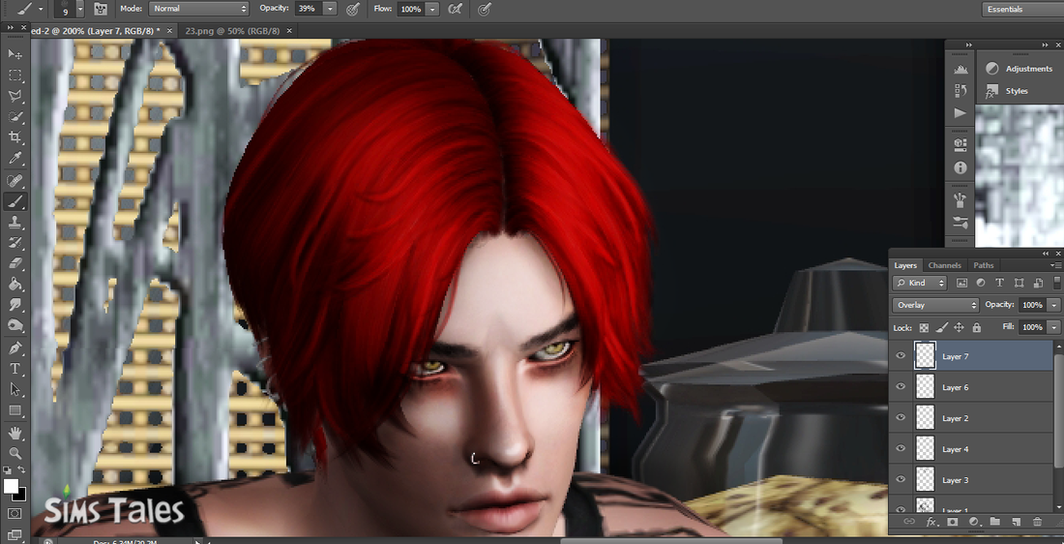Viewport: 1064px width, 544px height.
Task: Toggle pressure for opacity button
Action: pos(353,9)
